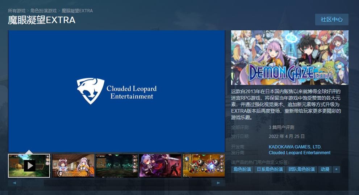Open the 角色扮演游戏 breadcrumb link
The width and height of the screenshot is (359, 195).
[x=43, y=11]
